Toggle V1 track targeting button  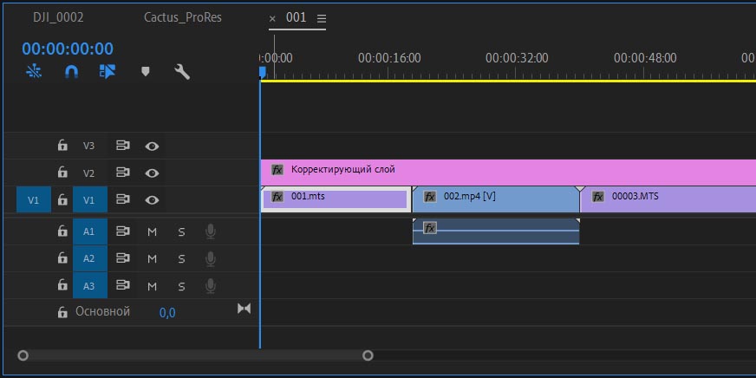[x=89, y=199]
